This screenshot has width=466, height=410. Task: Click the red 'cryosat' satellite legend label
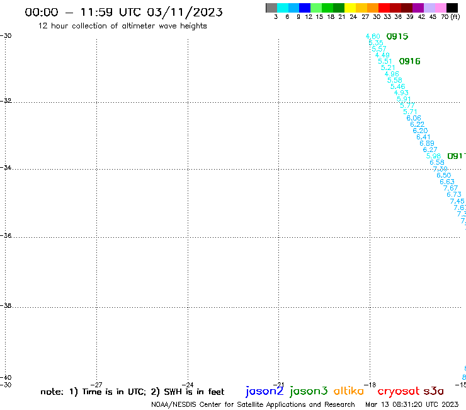[399, 391]
